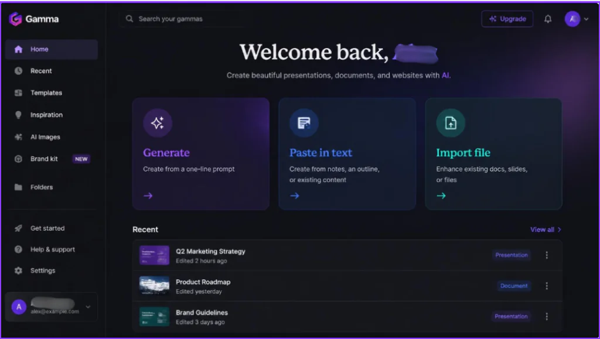Viewport: 600px width, 339px height.
Task: Click the Gamma logo icon
Action: tap(16, 19)
